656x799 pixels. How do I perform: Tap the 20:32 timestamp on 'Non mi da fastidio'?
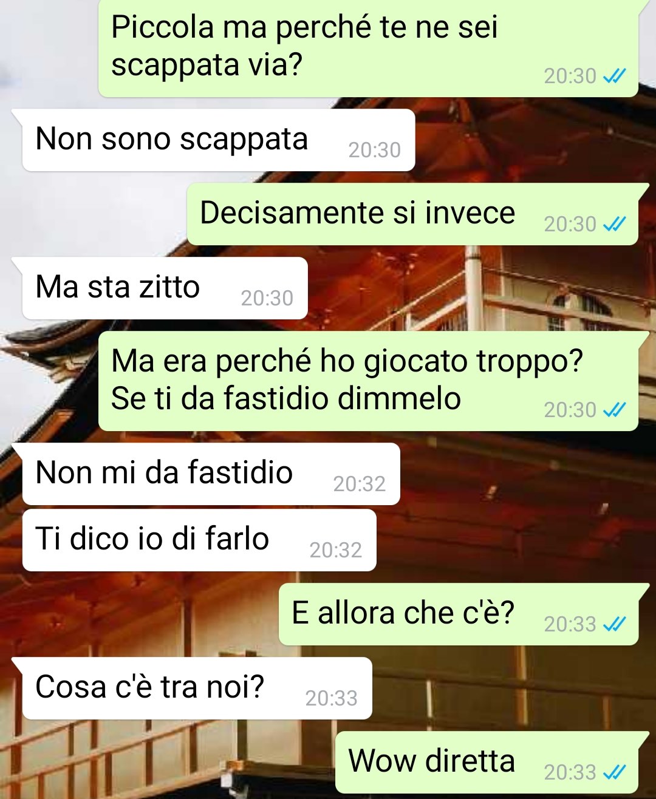360,484
